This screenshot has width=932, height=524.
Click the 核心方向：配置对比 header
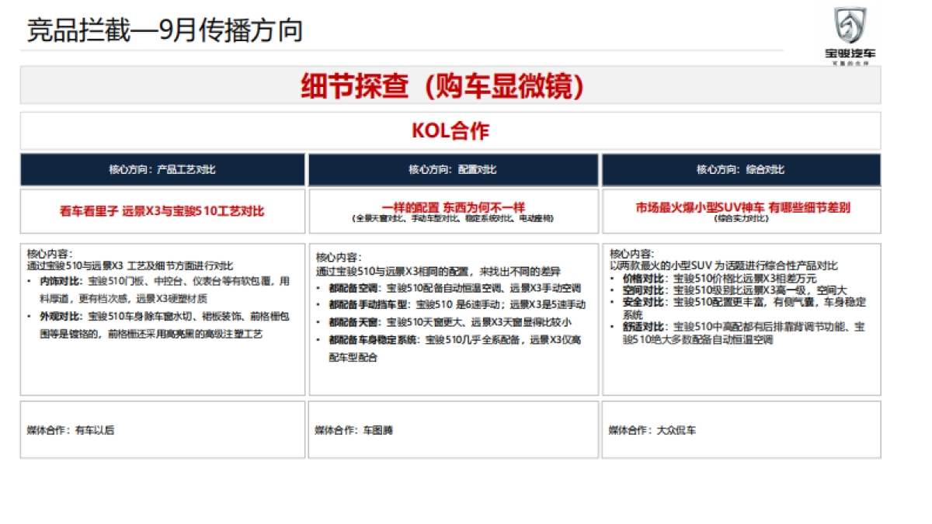[454, 168]
